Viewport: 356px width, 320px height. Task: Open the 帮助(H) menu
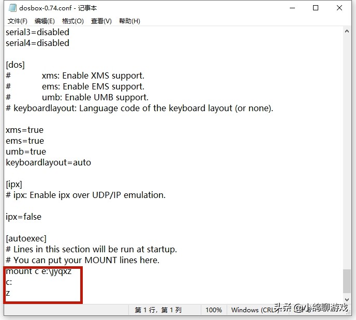pos(129,21)
